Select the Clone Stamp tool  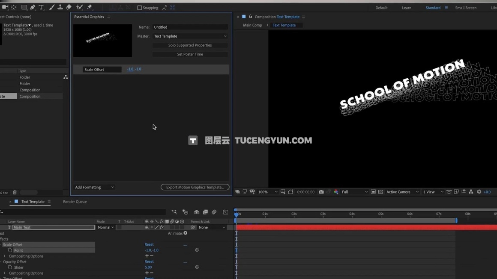pyautogui.click(x=60, y=7)
